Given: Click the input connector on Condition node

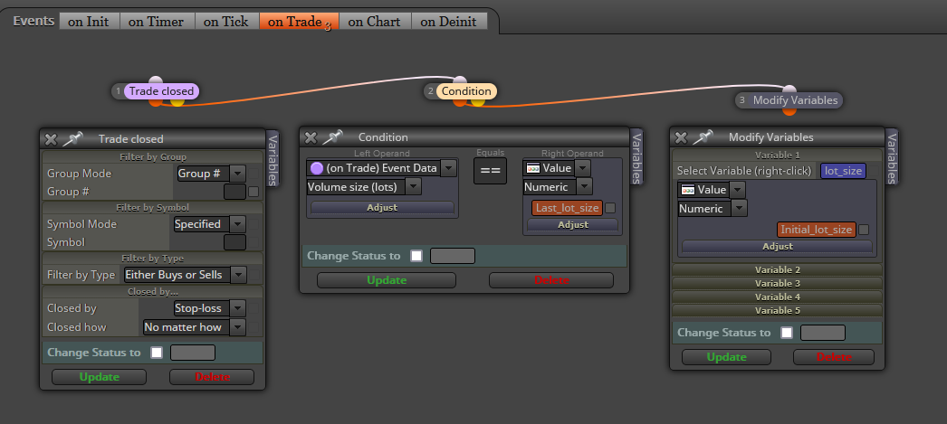Looking at the screenshot, I should click(x=460, y=80).
